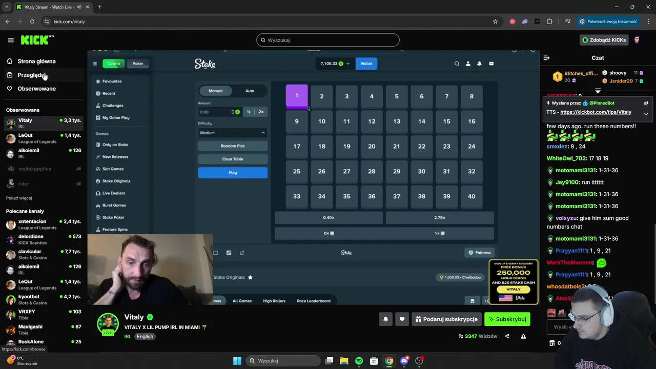The width and height of the screenshot is (656, 369).
Task: Open the media control icon in Chrome
Action: pos(568,22)
